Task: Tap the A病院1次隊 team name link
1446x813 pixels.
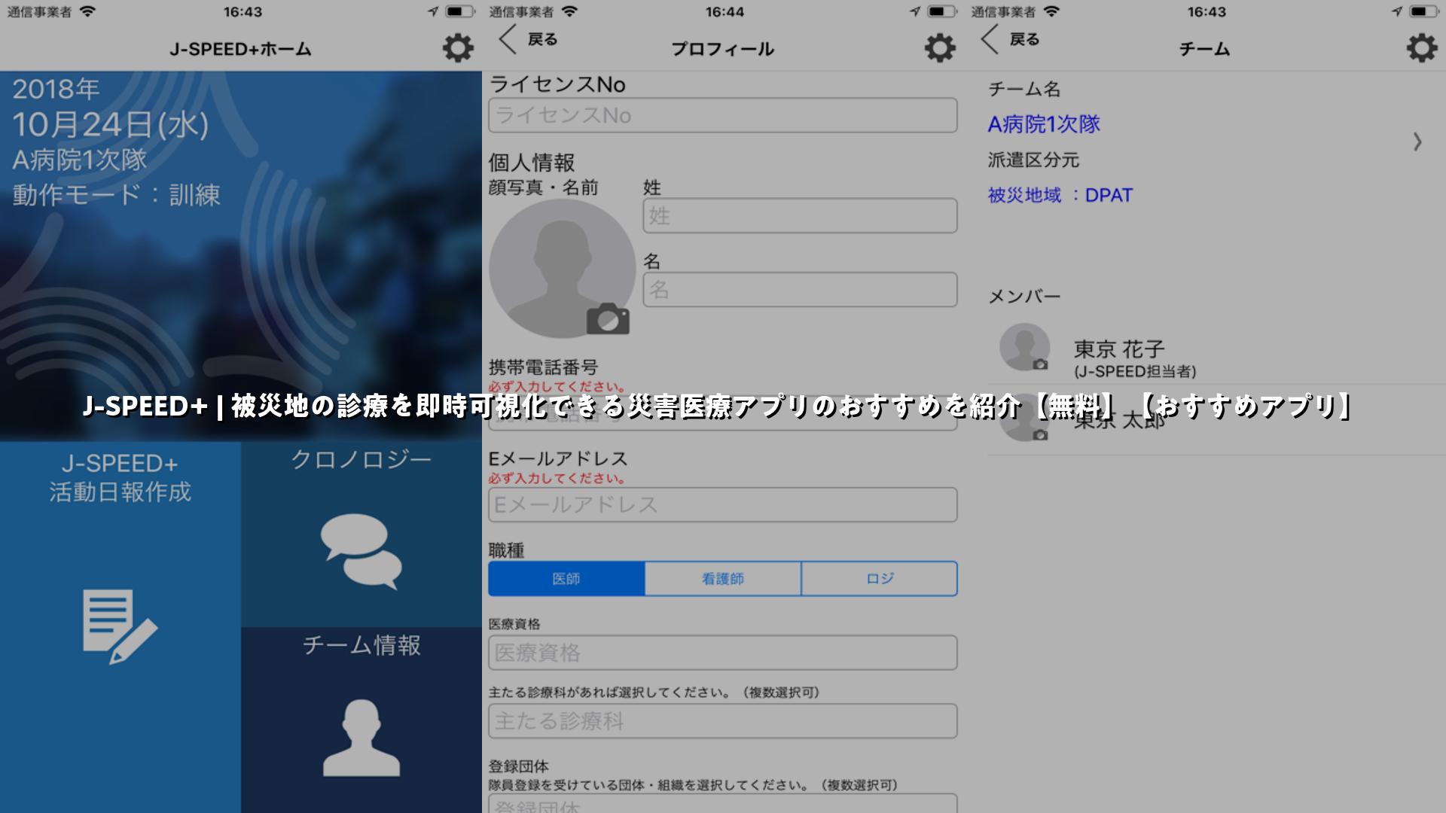Action: coord(1044,124)
